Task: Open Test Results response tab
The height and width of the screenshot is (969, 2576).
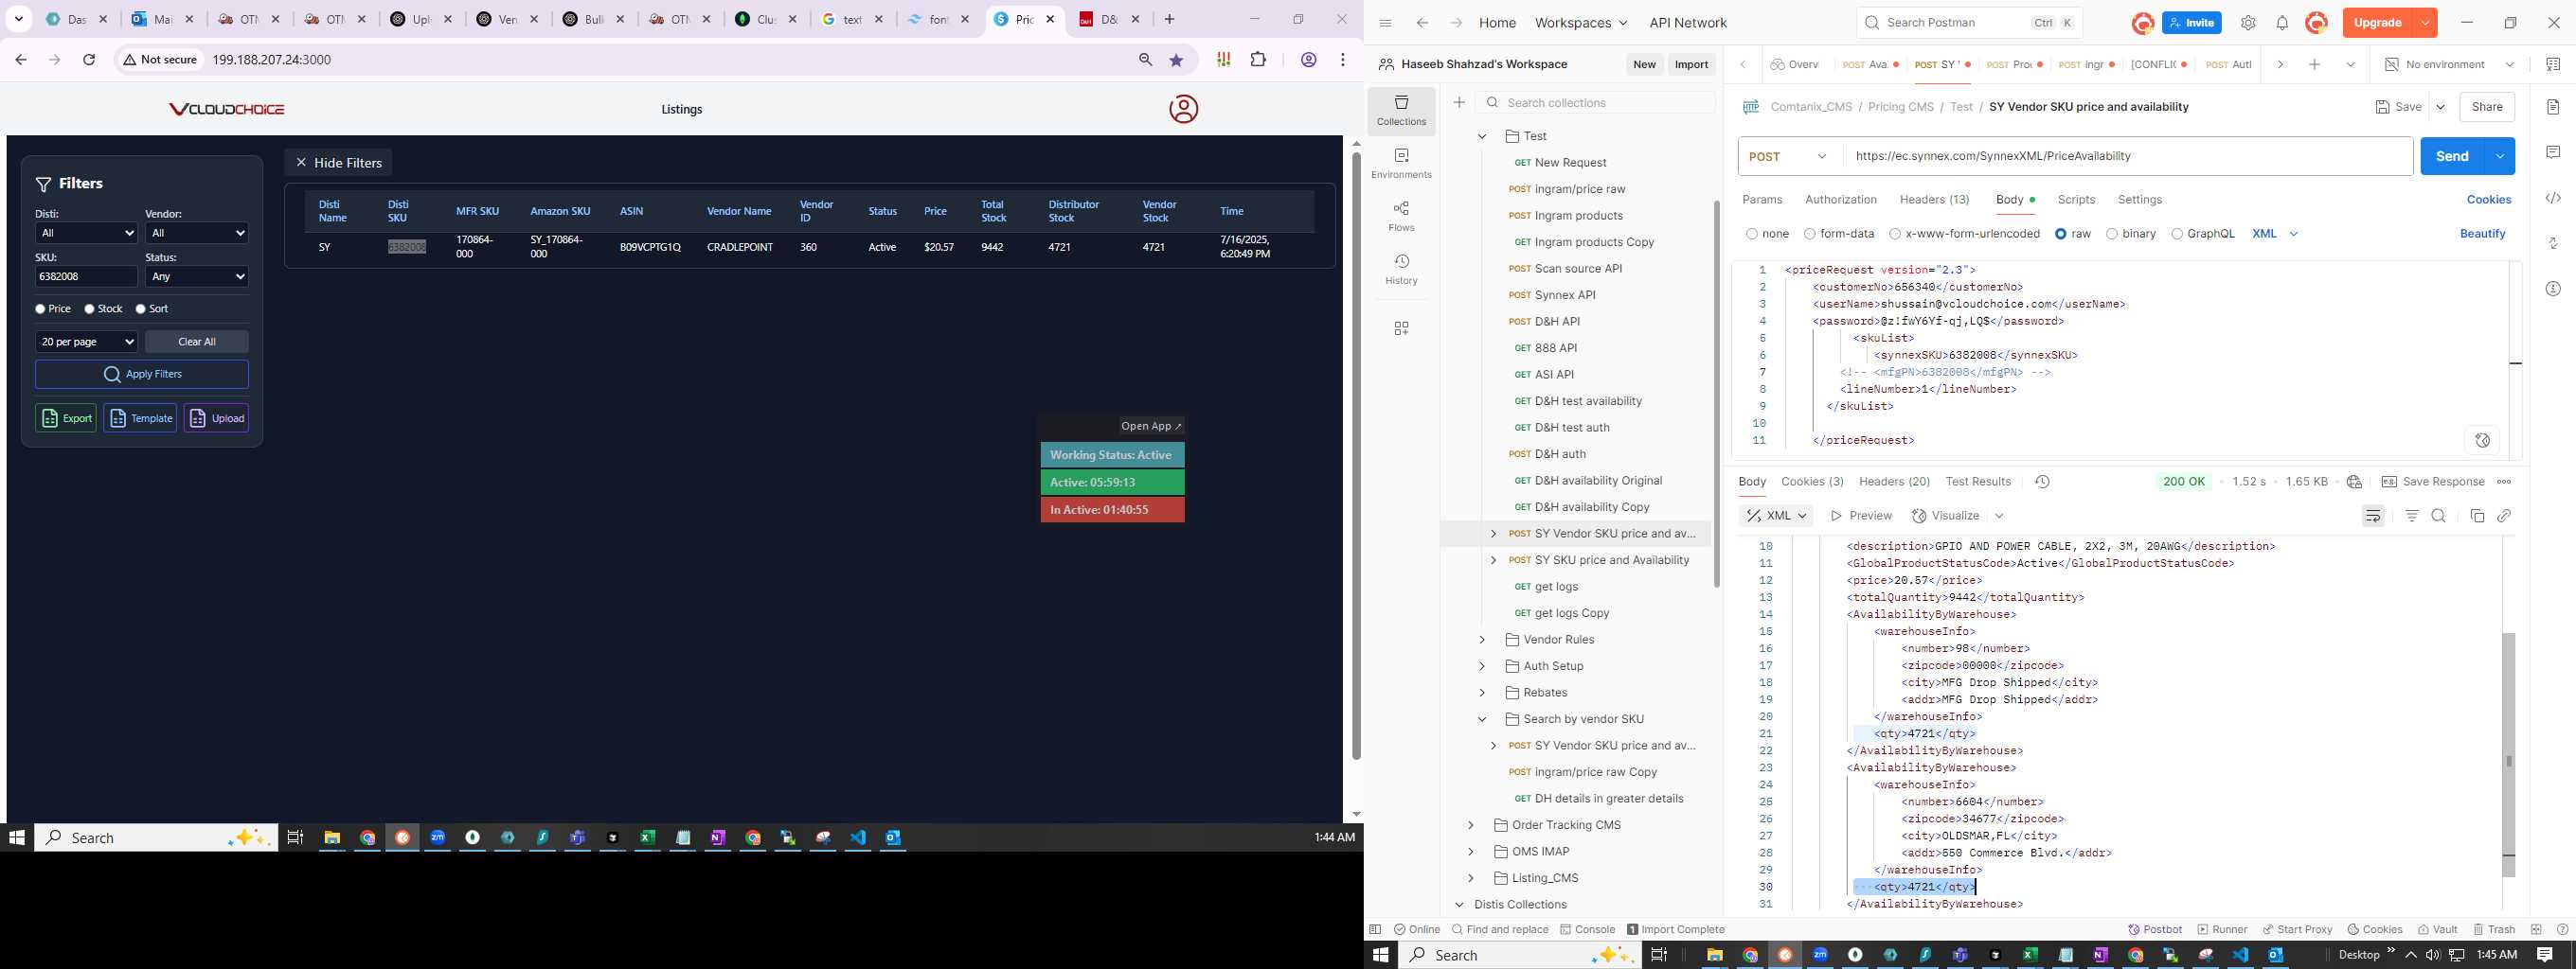Action: click(1977, 482)
